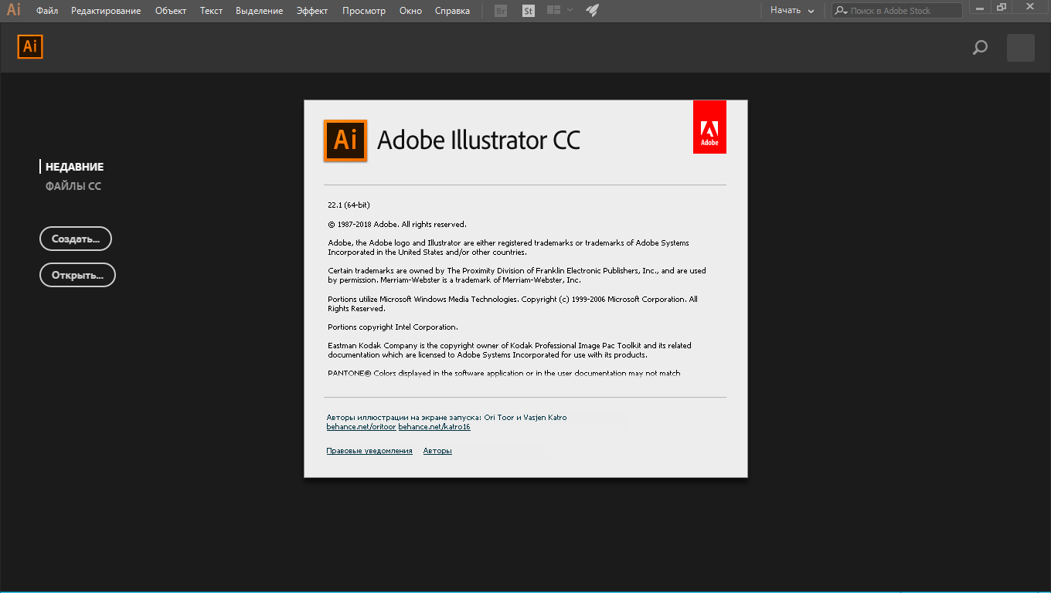Open the Справка menu
The width and height of the screenshot is (1051, 593).
click(x=452, y=11)
